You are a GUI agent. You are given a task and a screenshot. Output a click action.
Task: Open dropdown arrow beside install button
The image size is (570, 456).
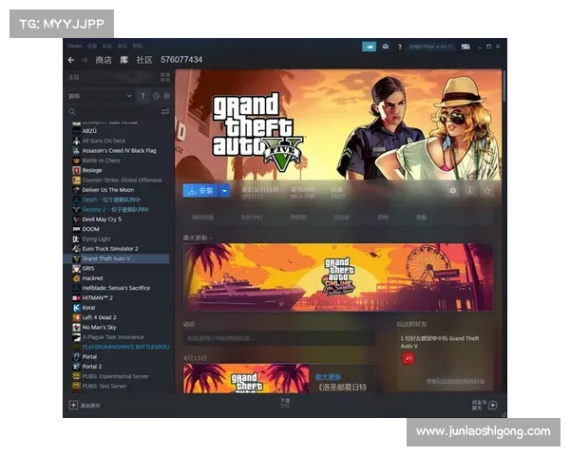(224, 190)
